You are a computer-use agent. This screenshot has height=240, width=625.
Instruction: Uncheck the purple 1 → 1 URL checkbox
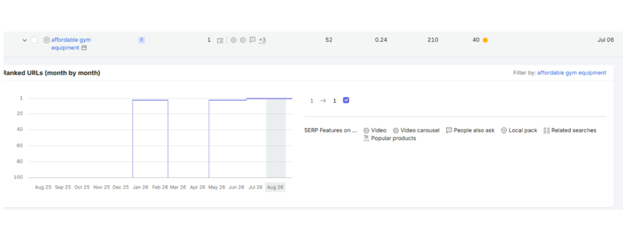point(346,101)
